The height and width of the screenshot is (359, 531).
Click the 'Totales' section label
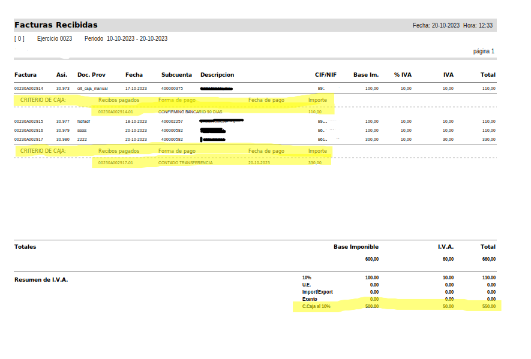coord(25,247)
